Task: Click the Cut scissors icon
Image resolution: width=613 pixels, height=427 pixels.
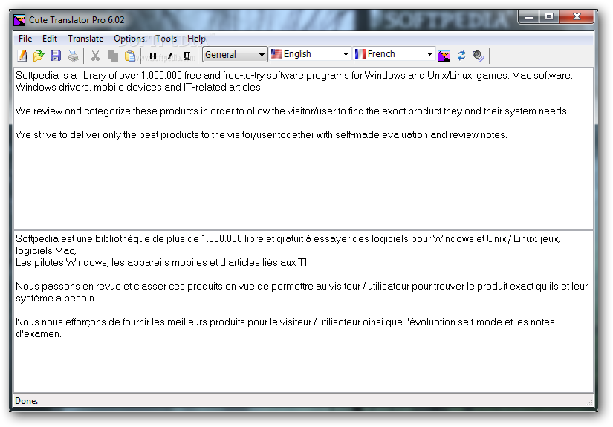Action: coord(95,56)
